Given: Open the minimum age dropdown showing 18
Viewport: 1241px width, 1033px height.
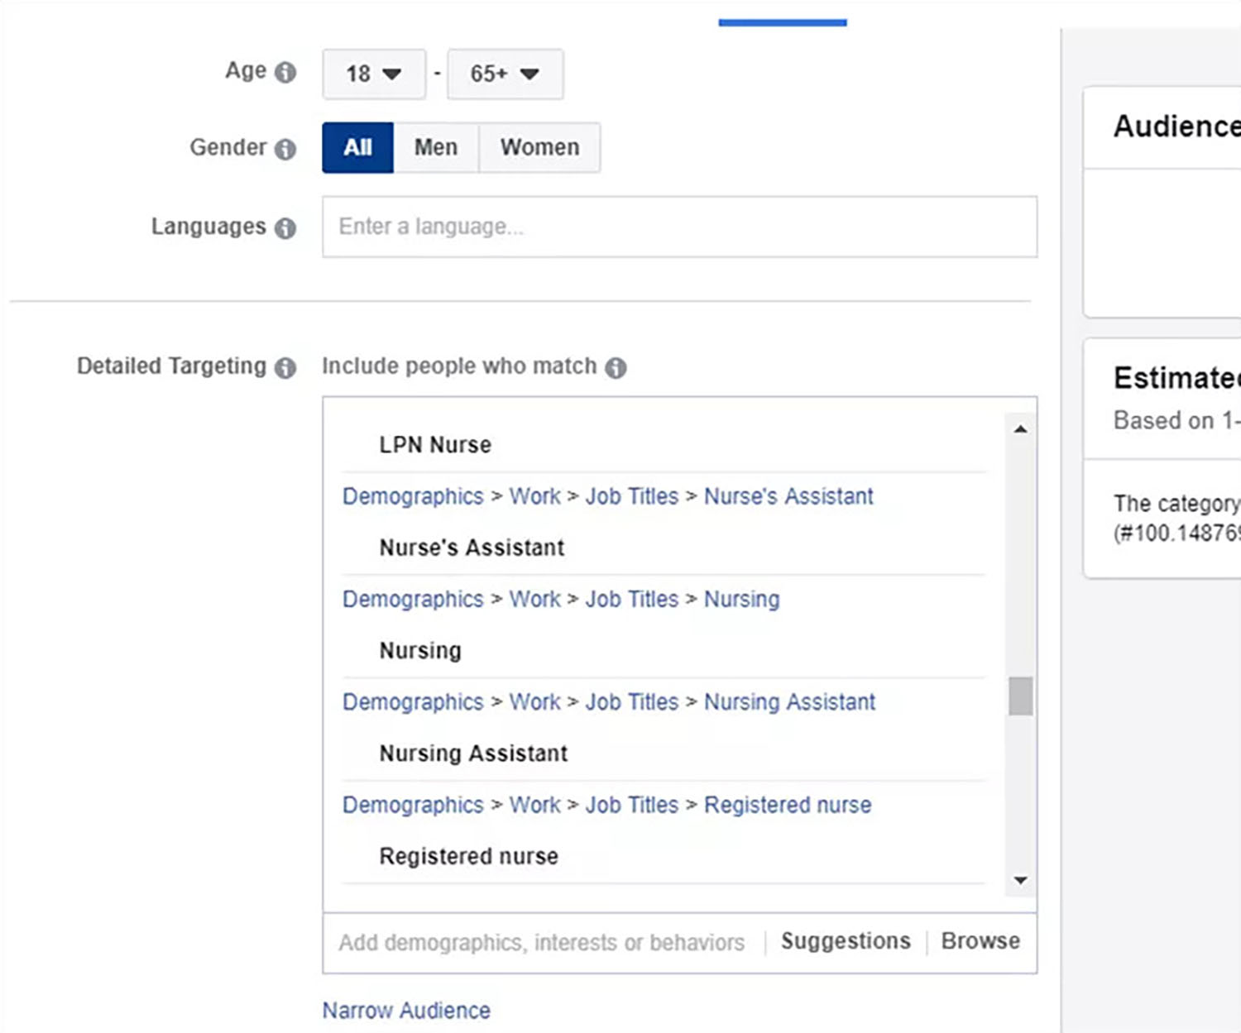Looking at the screenshot, I should coord(373,74).
